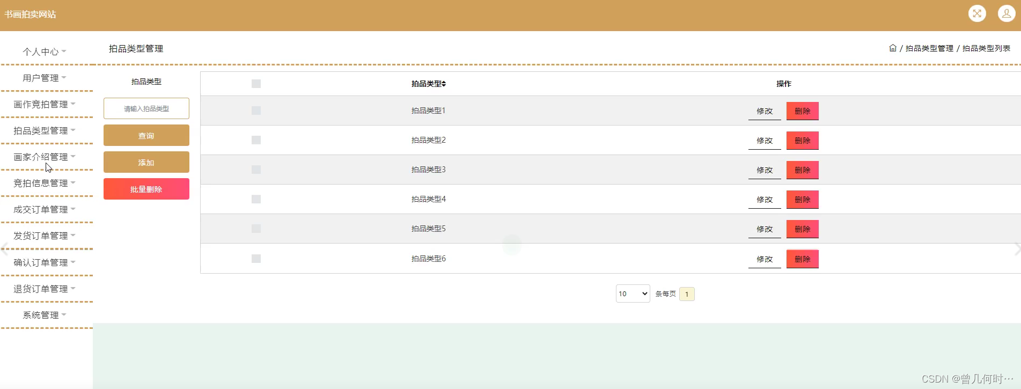Expand the 拍品类型管理 sidebar menu
This screenshot has width=1021, height=389.
coord(45,130)
